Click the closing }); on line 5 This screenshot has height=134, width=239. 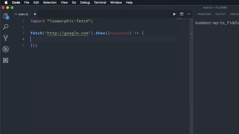34,45
